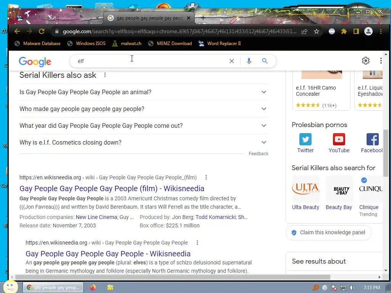
Task: Click the 7:15 PM clock
Action: (x=372, y=288)
